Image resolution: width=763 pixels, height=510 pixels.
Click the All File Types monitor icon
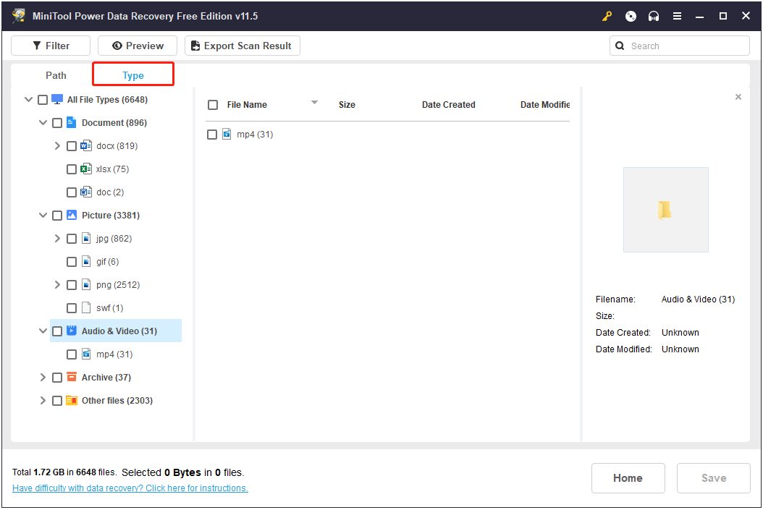[57, 99]
